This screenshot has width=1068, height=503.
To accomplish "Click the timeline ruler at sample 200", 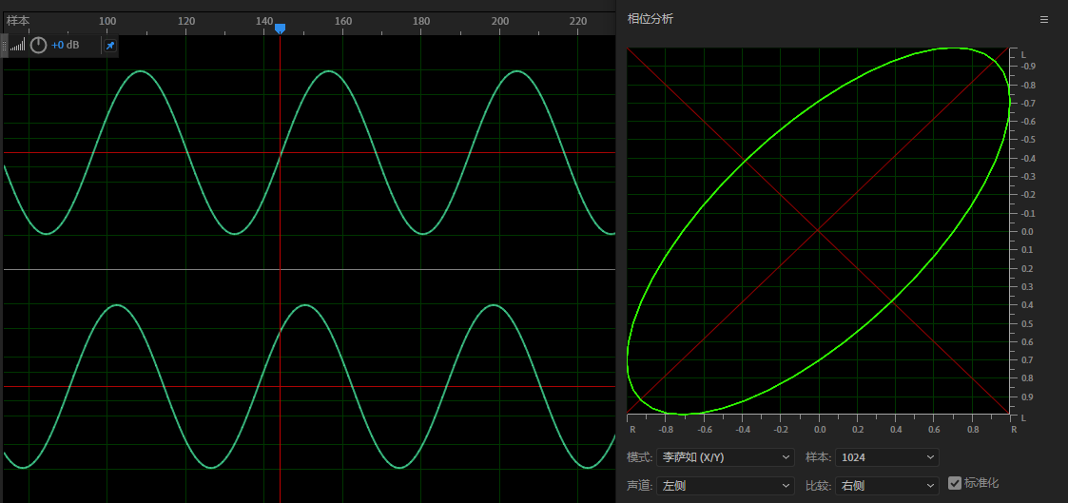I will [x=499, y=21].
